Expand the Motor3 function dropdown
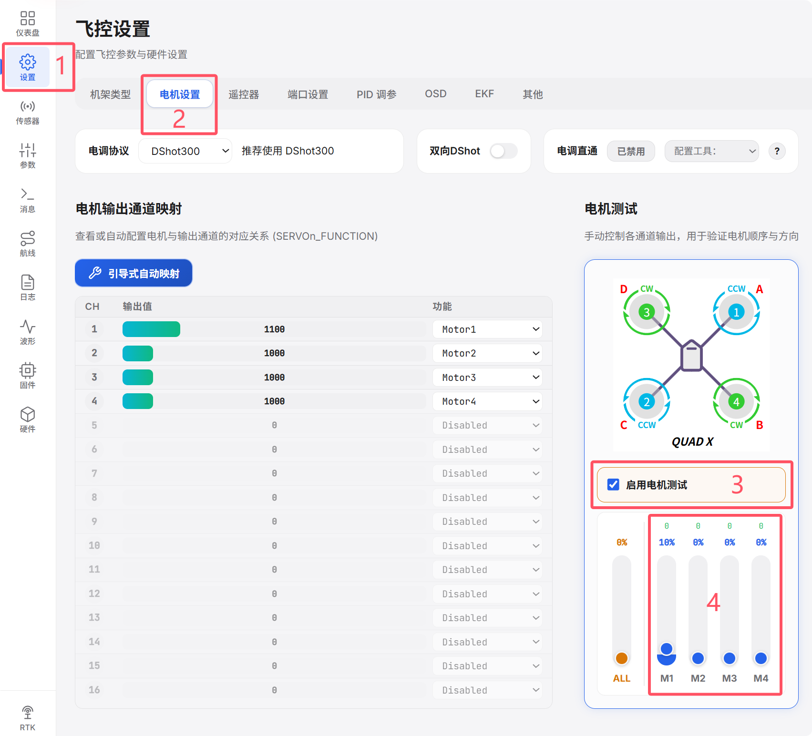The height and width of the screenshot is (736, 812). click(x=487, y=378)
